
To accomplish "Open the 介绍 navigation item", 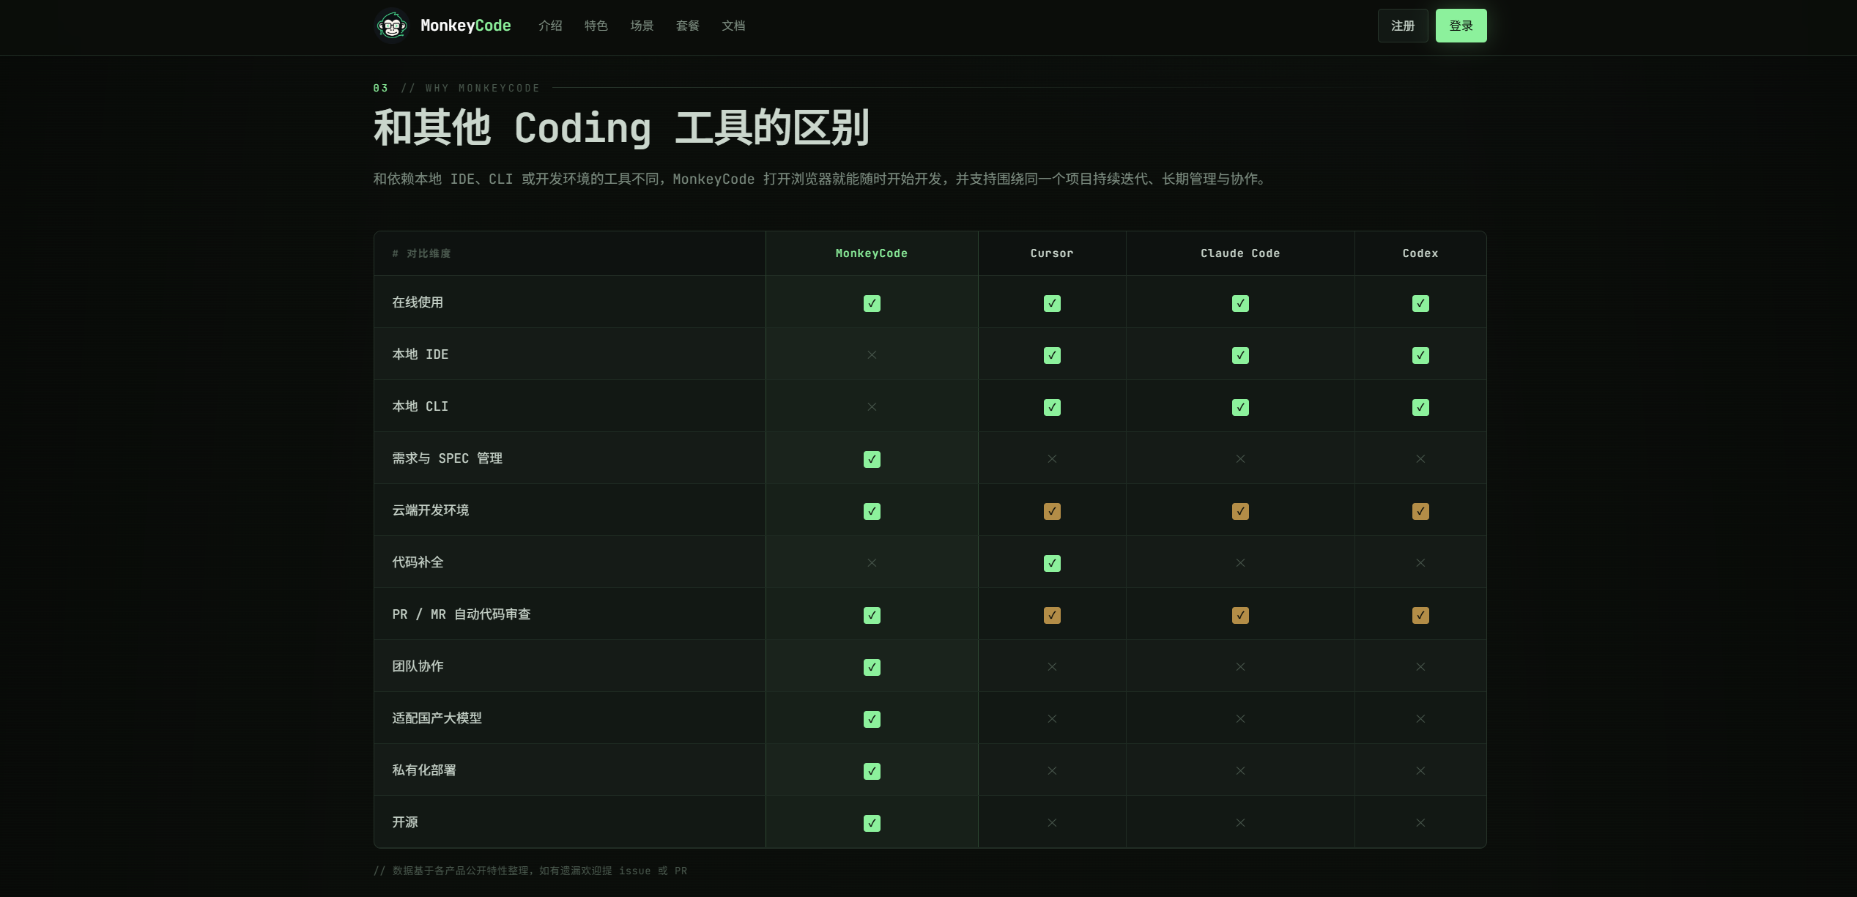I will coord(549,26).
